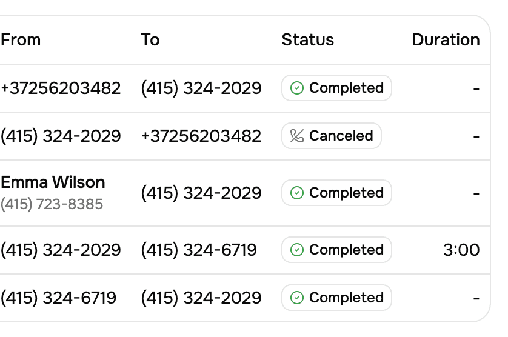Click the Status column header
The height and width of the screenshot is (337, 508).
[x=307, y=40]
